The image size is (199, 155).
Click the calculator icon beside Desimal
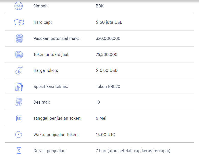point(19,102)
